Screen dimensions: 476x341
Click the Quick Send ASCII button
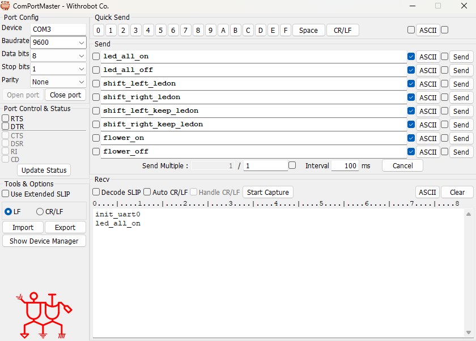click(x=428, y=31)
